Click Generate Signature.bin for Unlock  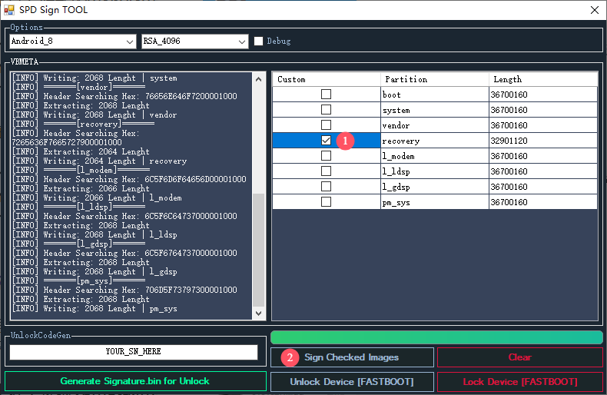(x=135, y=381)
